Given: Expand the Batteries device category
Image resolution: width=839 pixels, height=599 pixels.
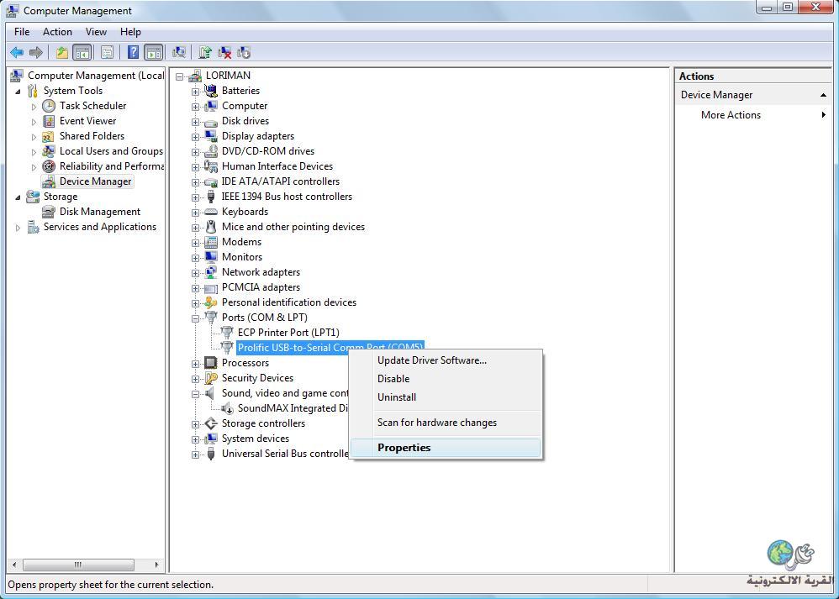Looking at the screenshot, I should [x=195, y=92].
